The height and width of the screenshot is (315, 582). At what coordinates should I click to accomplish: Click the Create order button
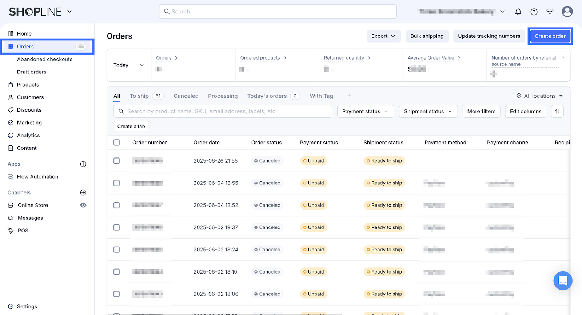click(550, 36)
